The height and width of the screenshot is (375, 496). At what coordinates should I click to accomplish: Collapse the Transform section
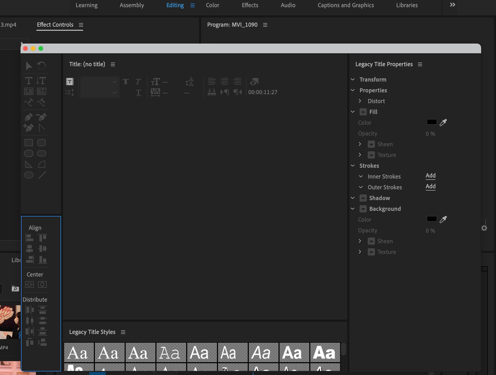tap(353, 80)
